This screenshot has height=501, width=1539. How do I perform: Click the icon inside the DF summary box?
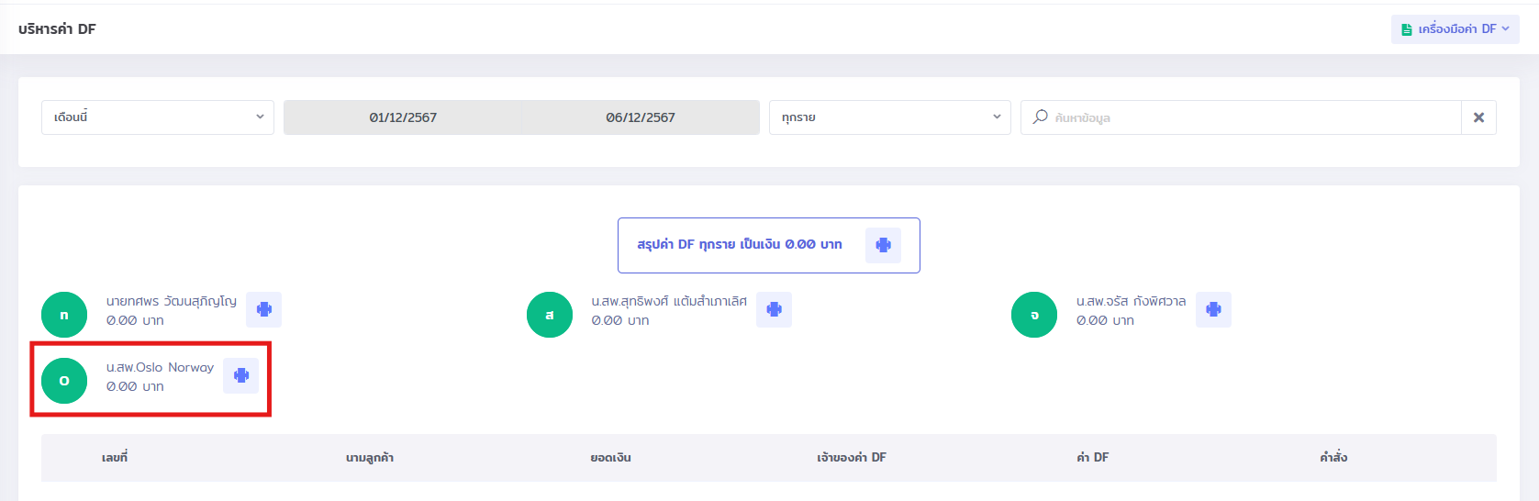tap(883, 245)
